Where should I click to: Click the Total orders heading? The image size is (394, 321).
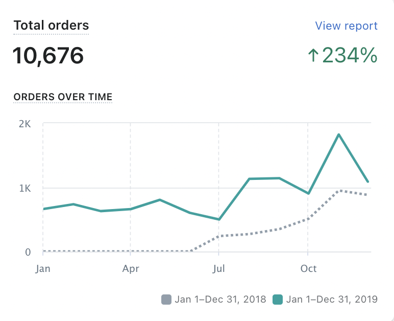[51, 25]
